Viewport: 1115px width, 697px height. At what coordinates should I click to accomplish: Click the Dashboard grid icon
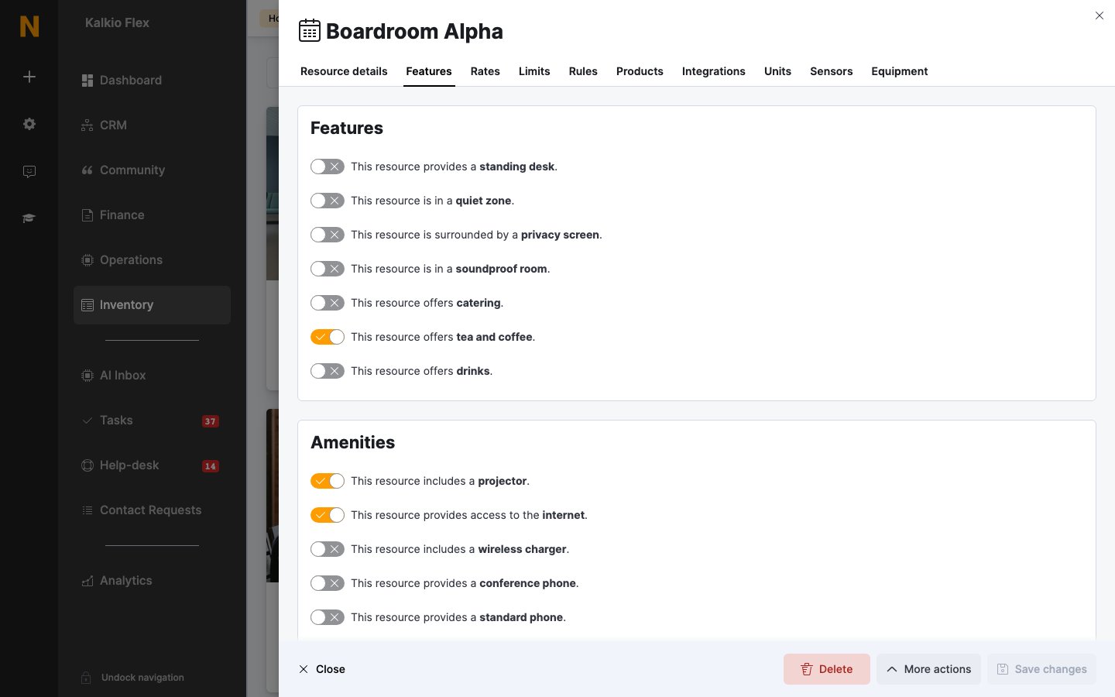[87, 81]
